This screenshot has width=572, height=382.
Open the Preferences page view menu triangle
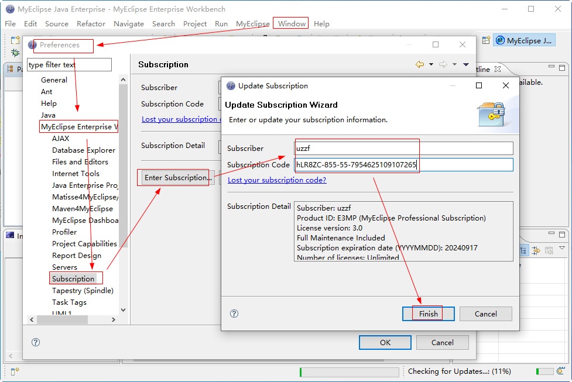(466, 64)
